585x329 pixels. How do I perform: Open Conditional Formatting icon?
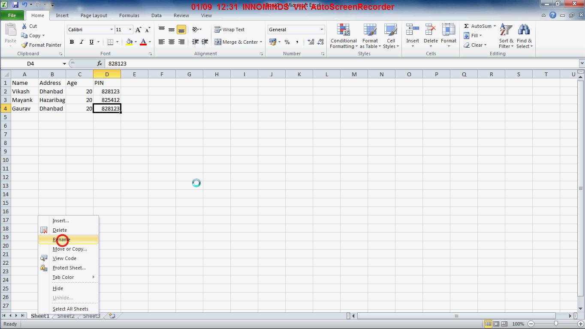click(x=344, y=30)
